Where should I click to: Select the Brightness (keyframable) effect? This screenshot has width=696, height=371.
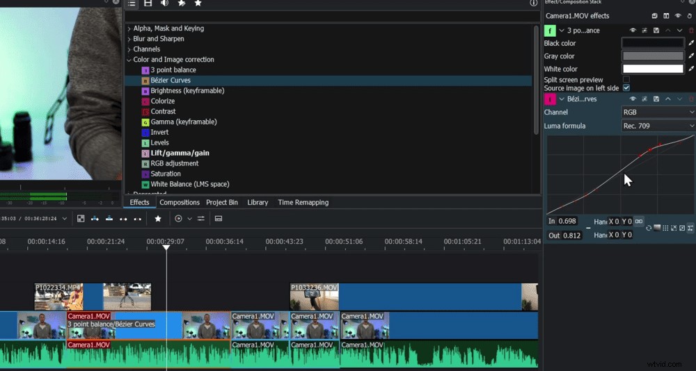187,91
